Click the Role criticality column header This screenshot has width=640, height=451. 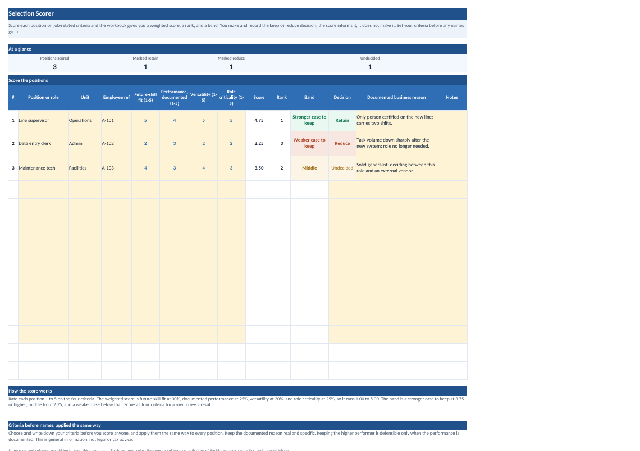click(231, 98)
